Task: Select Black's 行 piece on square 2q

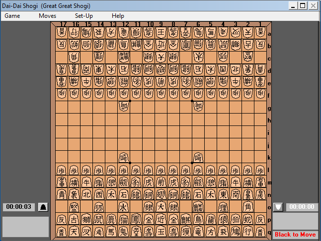Action: 248,232
